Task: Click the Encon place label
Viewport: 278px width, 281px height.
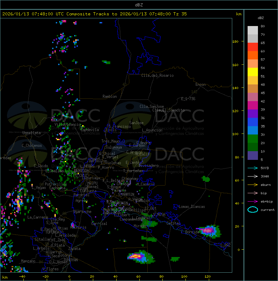Action: [200, 84]
